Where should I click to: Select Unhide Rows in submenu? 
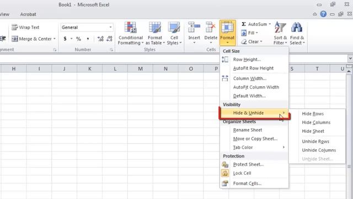click(x=317, y=142)
